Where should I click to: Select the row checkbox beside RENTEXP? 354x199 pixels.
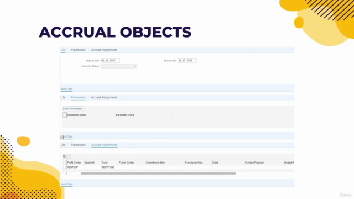(64, 167)
